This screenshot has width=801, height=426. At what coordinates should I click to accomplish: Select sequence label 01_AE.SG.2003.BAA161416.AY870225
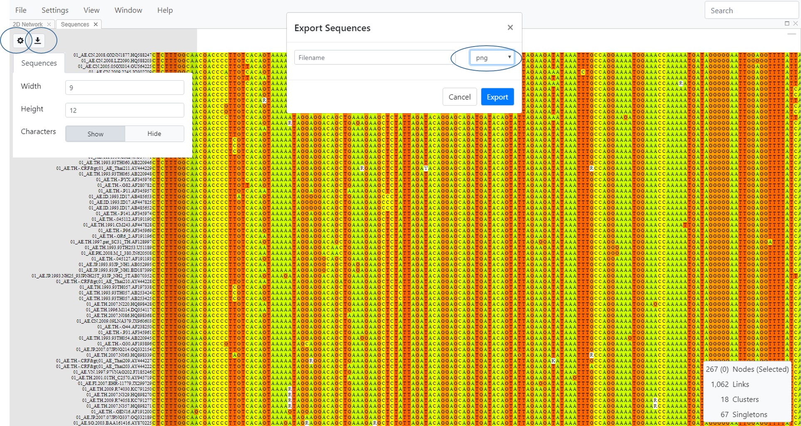coord(113,423)
